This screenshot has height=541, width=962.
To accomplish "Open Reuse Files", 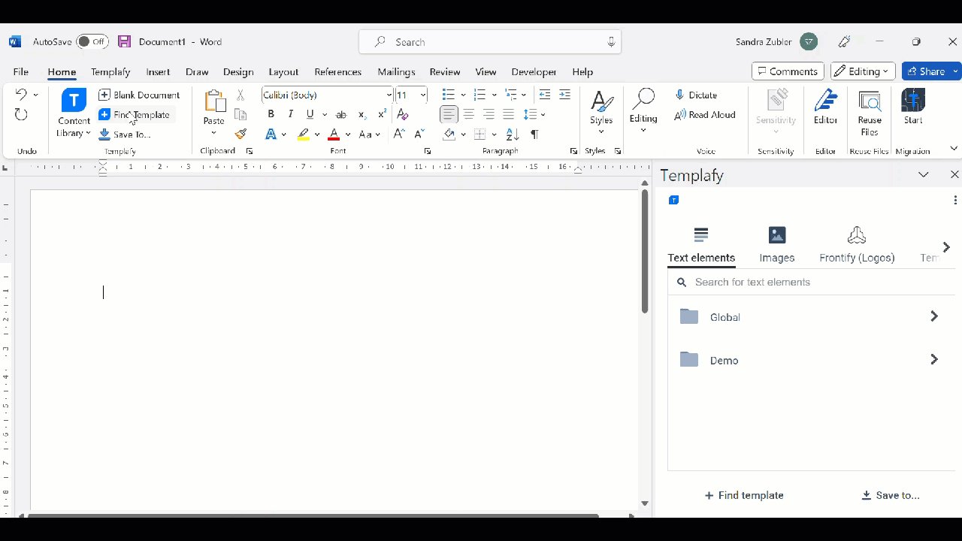I will click(870, 113).
